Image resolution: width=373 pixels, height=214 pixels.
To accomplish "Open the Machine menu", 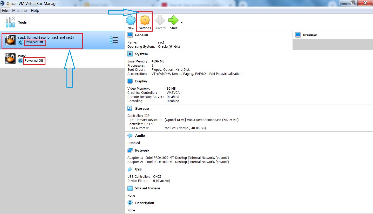I will (19, 11).
